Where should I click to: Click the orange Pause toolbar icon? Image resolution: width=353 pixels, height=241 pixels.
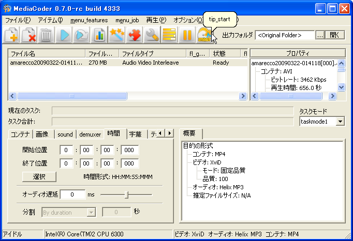click(187, 35)
